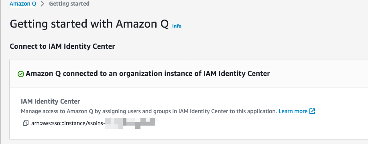Click the breadcrumb chevron separator
The width and height of the screenshot is (368, 144).
(43, 4)
